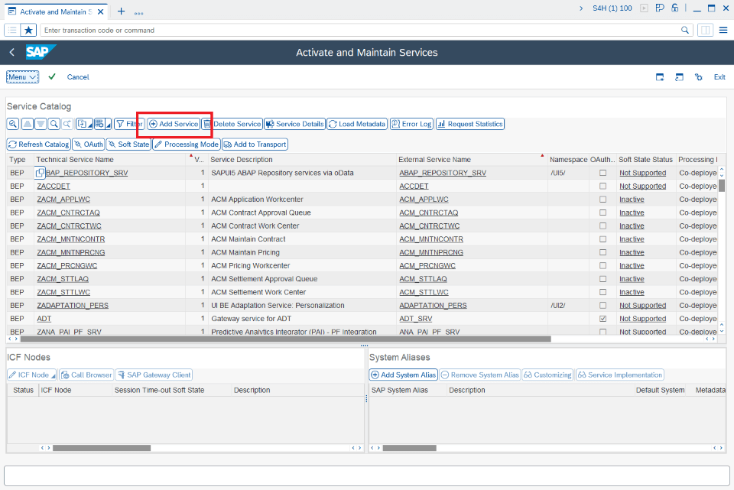Check OAuth for ZACM_APPLWC service
Screen dimensions: 734x490
[602, 199]
